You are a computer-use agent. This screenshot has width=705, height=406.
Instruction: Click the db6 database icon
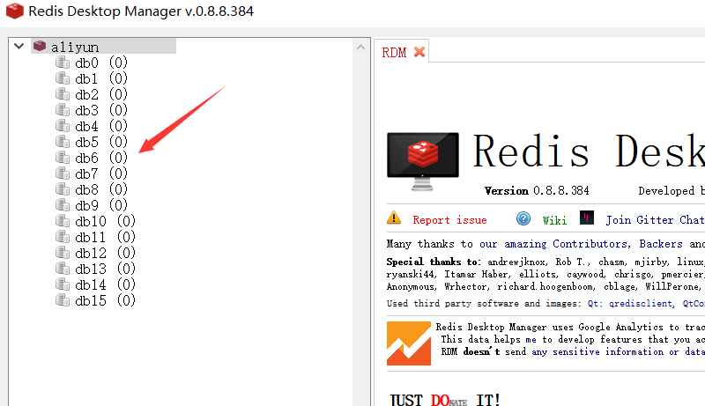coord(63,158)
